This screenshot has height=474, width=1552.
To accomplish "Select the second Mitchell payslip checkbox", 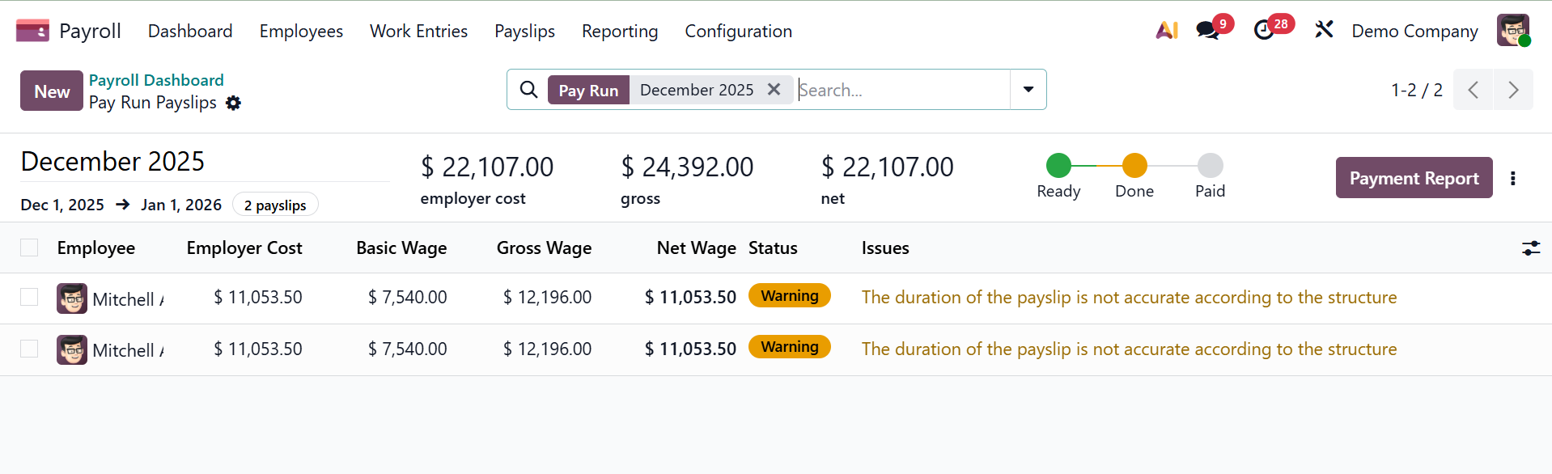I will [29, 349].
